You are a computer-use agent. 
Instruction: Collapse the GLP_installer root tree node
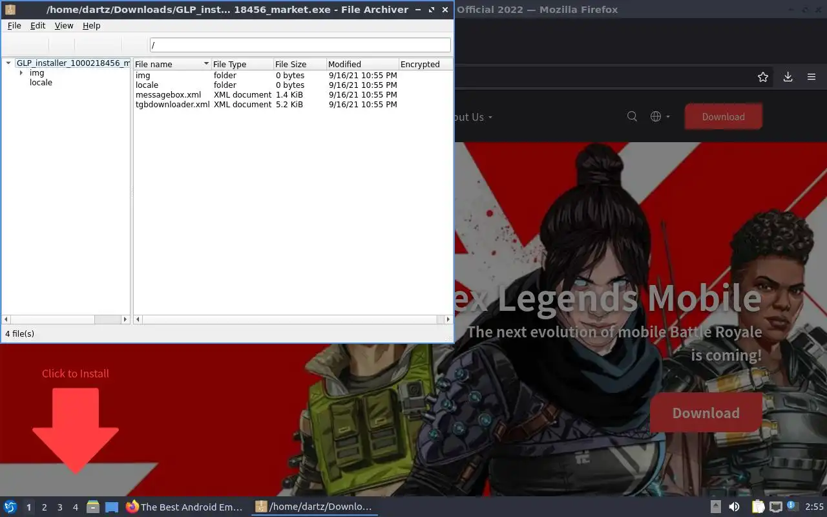(x=8, y=63)
